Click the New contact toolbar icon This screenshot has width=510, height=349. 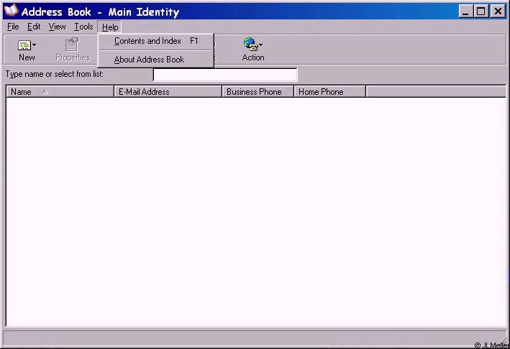24,45
